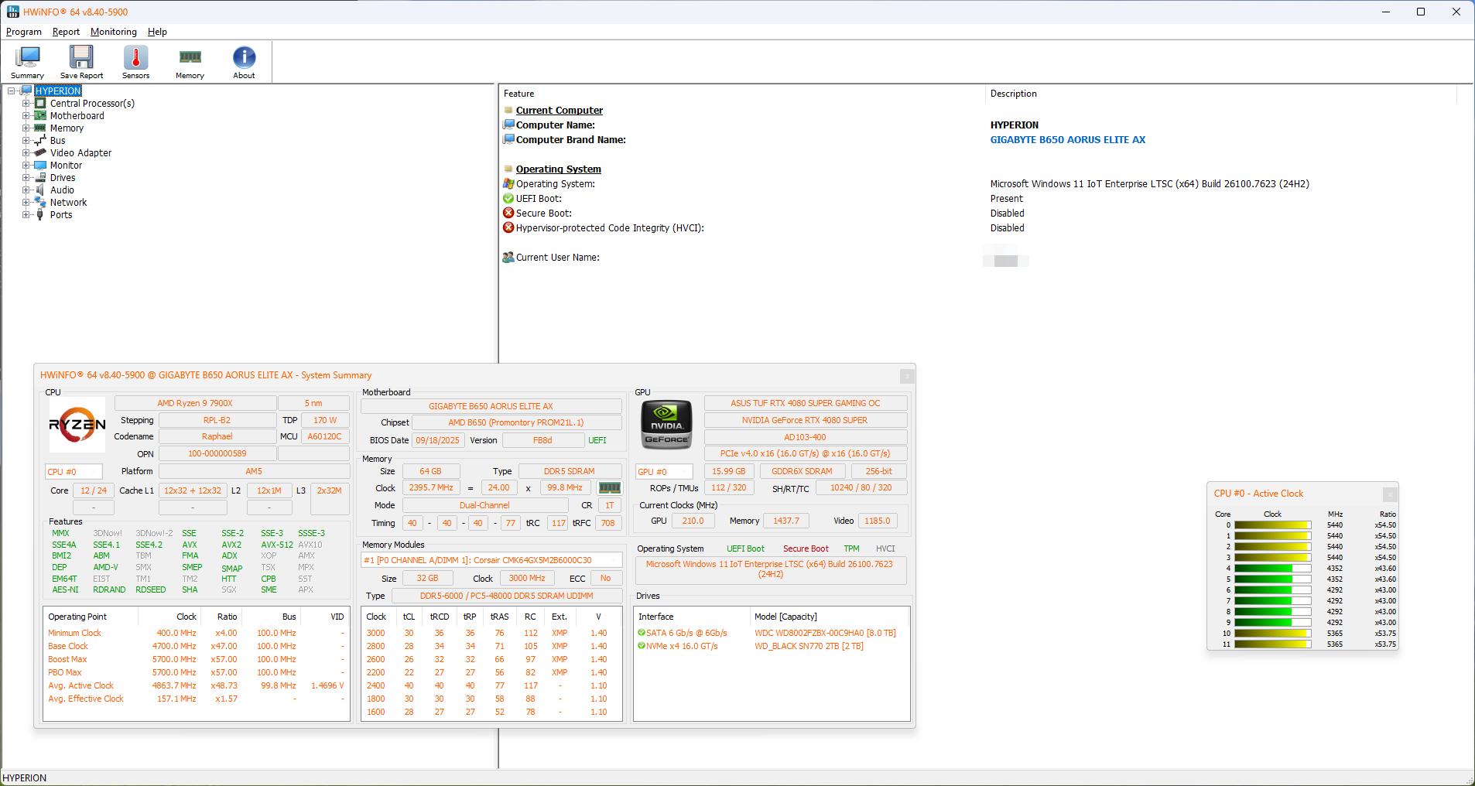Open the Memory toolbar icon
This screenshot has height=786, width=1475.
(190, 57)
